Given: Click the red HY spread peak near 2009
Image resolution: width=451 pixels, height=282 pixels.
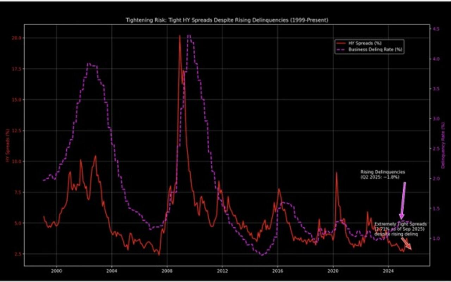Looking at the screenshot, I should [180, 36].
